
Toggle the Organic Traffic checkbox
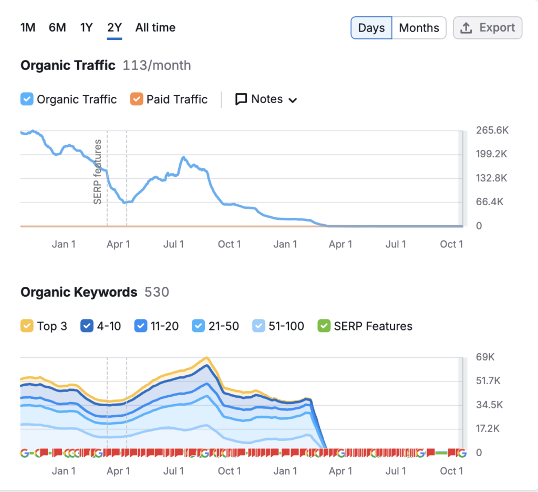[27, 99]
